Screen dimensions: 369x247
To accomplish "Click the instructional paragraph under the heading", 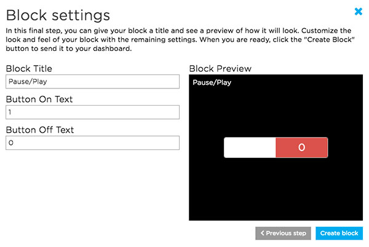I will pyautogui.click(x=178, y=39).
